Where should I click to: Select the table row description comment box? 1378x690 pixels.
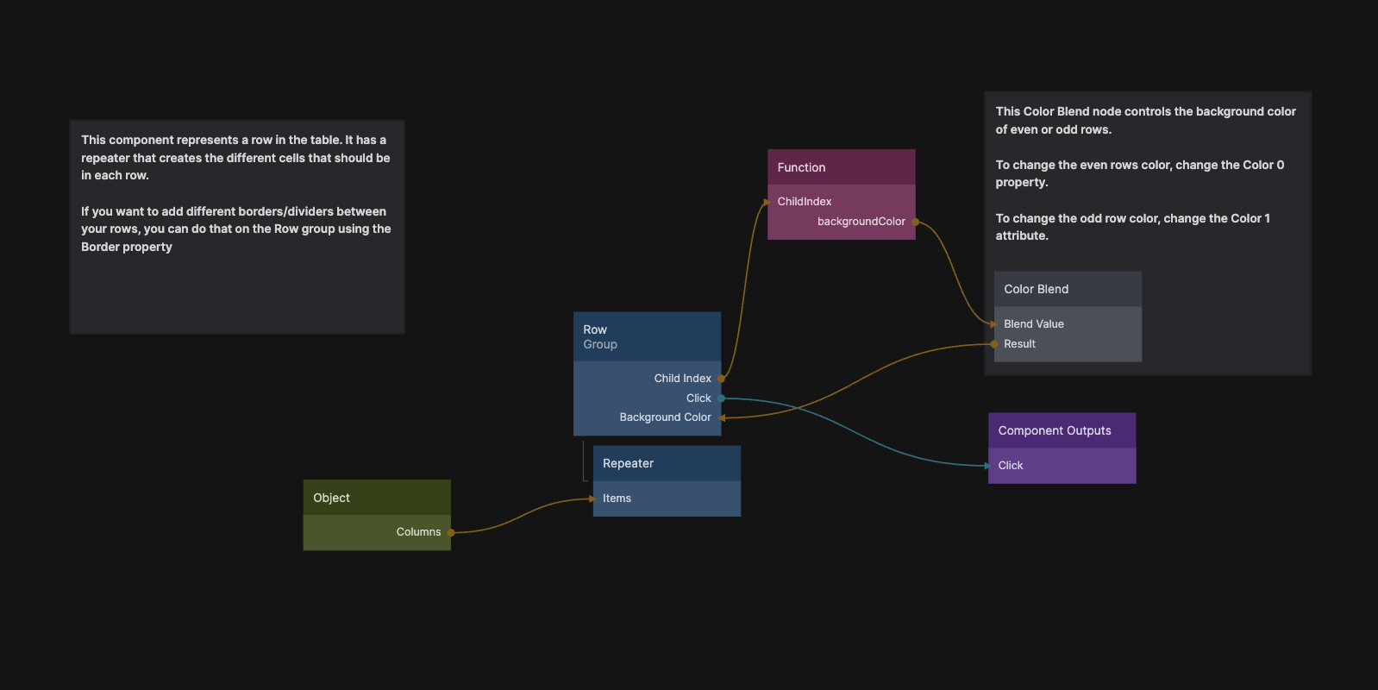click(236, 293)
